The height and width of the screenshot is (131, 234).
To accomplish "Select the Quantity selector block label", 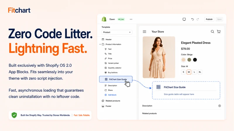I will (x=115, y=68).
